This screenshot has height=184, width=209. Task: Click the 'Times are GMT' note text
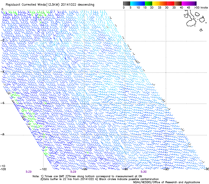(55, 176)
